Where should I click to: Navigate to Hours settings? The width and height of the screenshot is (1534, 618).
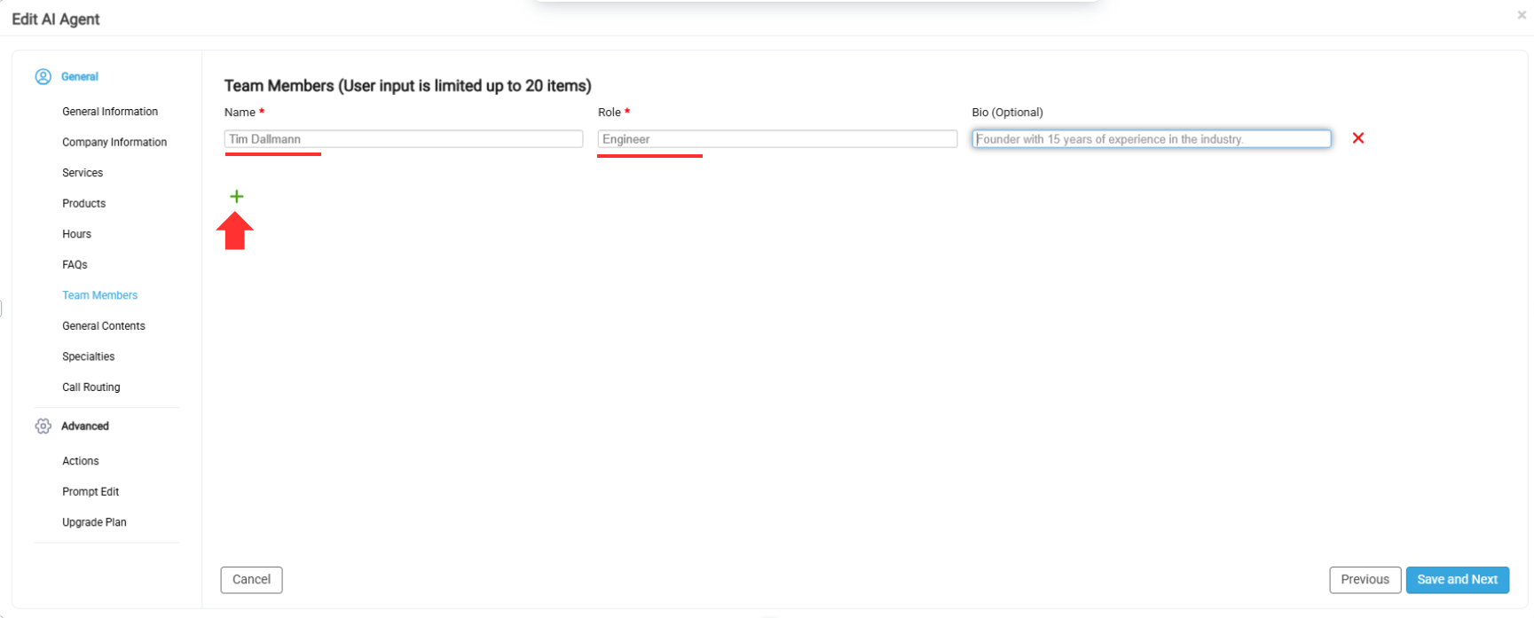point(77,234)
